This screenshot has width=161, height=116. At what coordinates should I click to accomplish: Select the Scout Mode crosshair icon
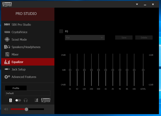tap(7, 39)
